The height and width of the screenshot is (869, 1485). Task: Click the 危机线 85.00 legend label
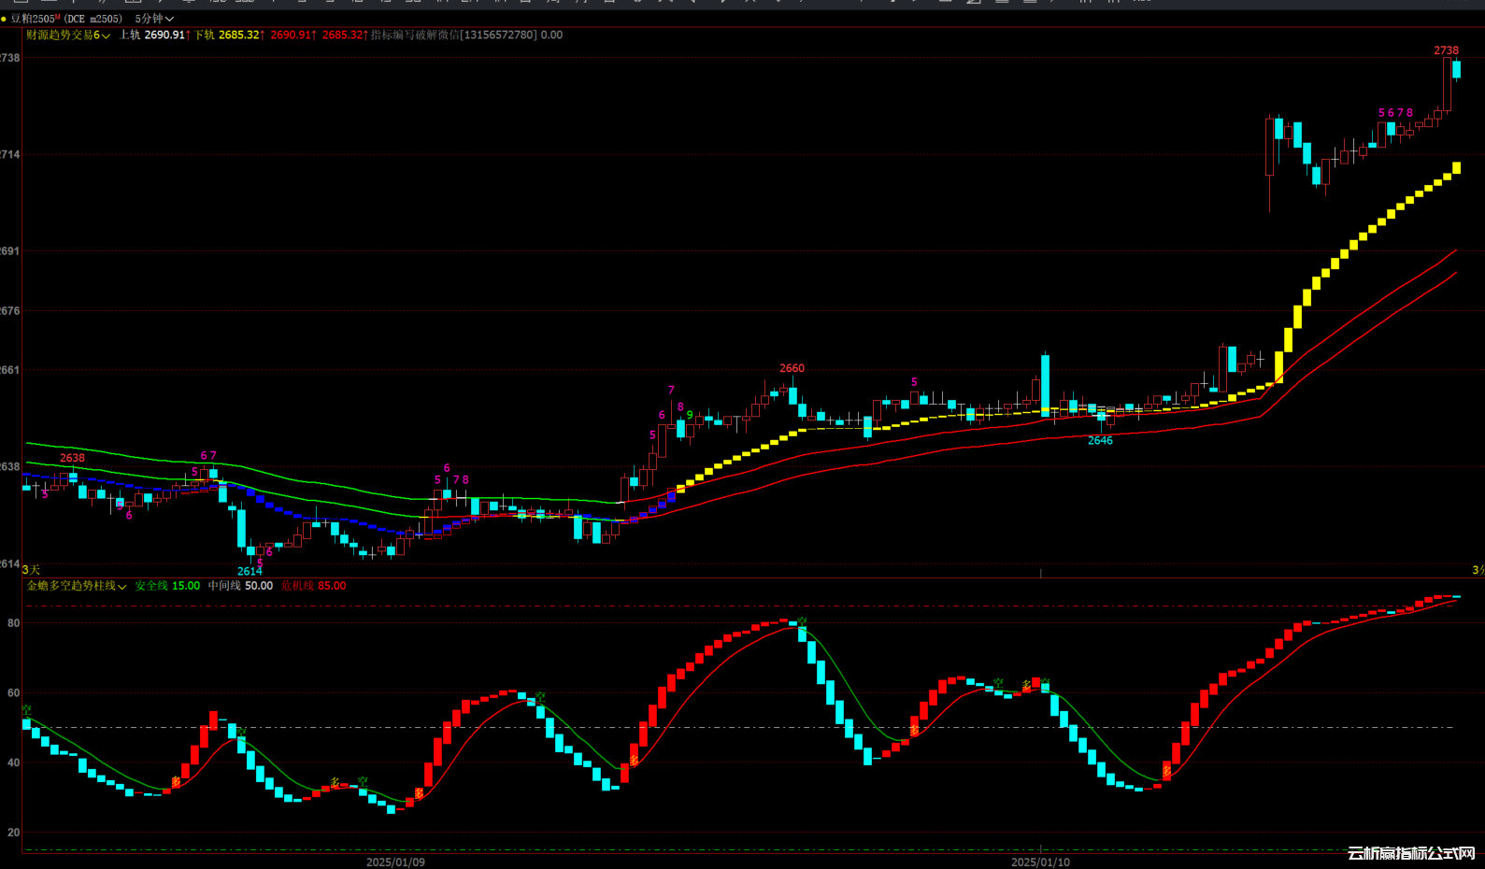[313, 586]
